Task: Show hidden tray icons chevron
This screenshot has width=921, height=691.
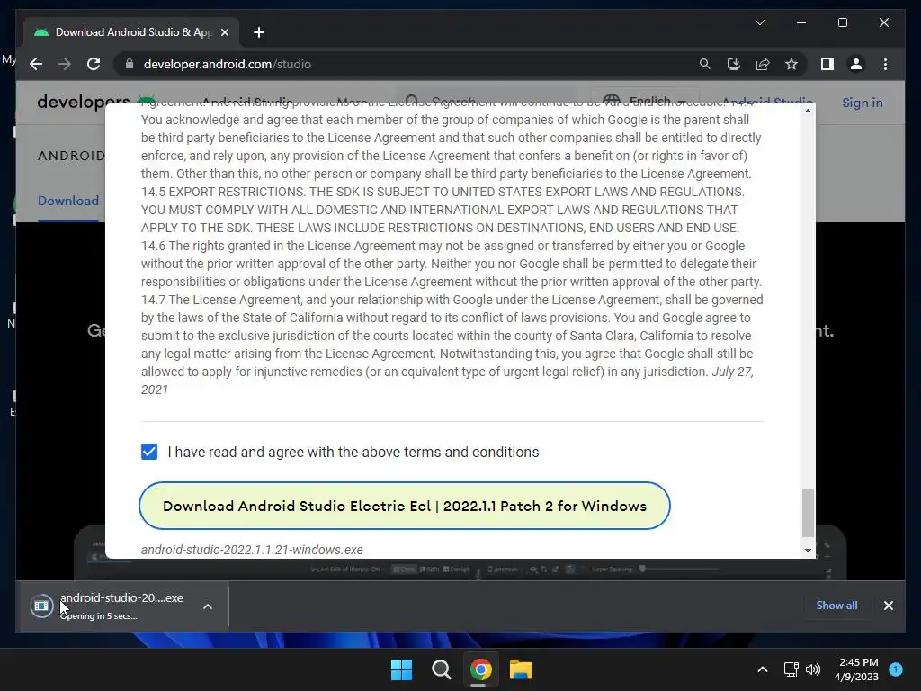Action: pos(763,669)
